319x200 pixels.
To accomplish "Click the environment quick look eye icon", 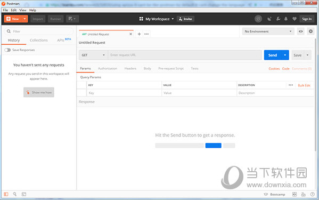I will click(301, 31).
